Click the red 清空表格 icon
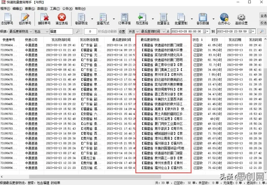Viewport: 267px width, 185px height. (62, 19)
